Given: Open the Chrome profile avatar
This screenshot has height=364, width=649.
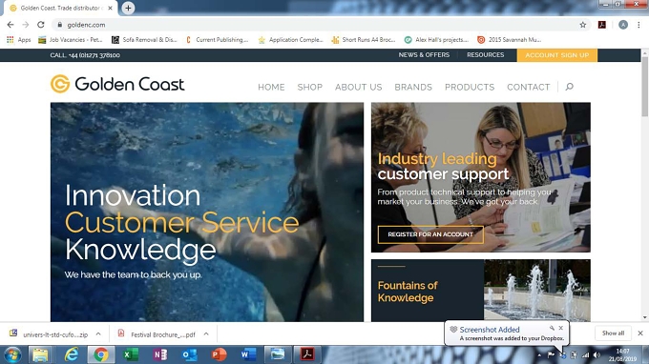Looking at the screenshot, I should click(623, 25).
